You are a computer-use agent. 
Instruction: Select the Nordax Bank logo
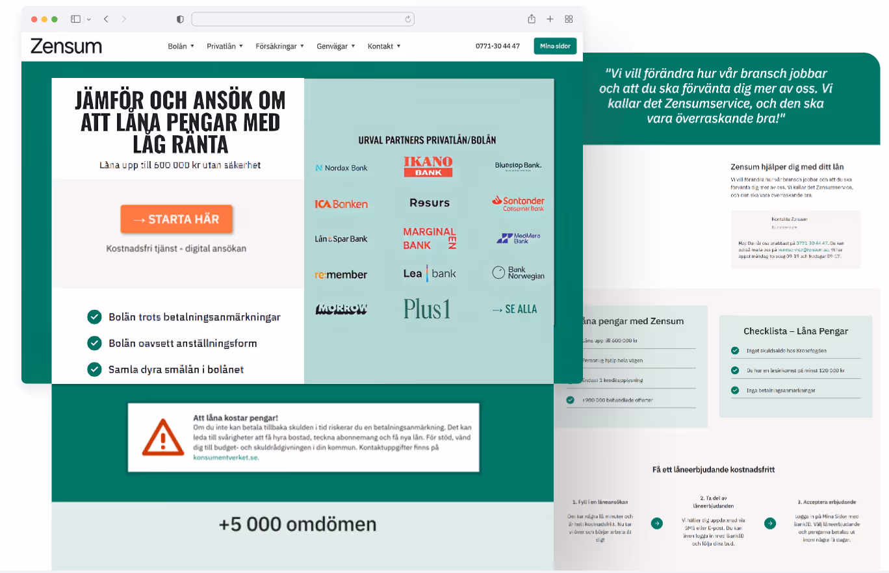(x=341, y=168)
